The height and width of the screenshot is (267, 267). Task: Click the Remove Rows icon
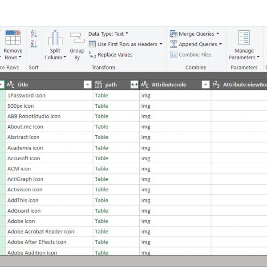13,37
